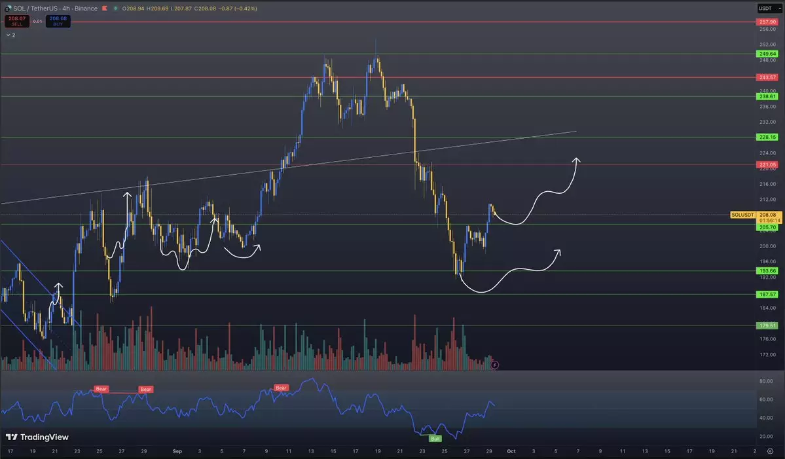
Task: Click the 193.66 green support label
Action: pos(767,270)
